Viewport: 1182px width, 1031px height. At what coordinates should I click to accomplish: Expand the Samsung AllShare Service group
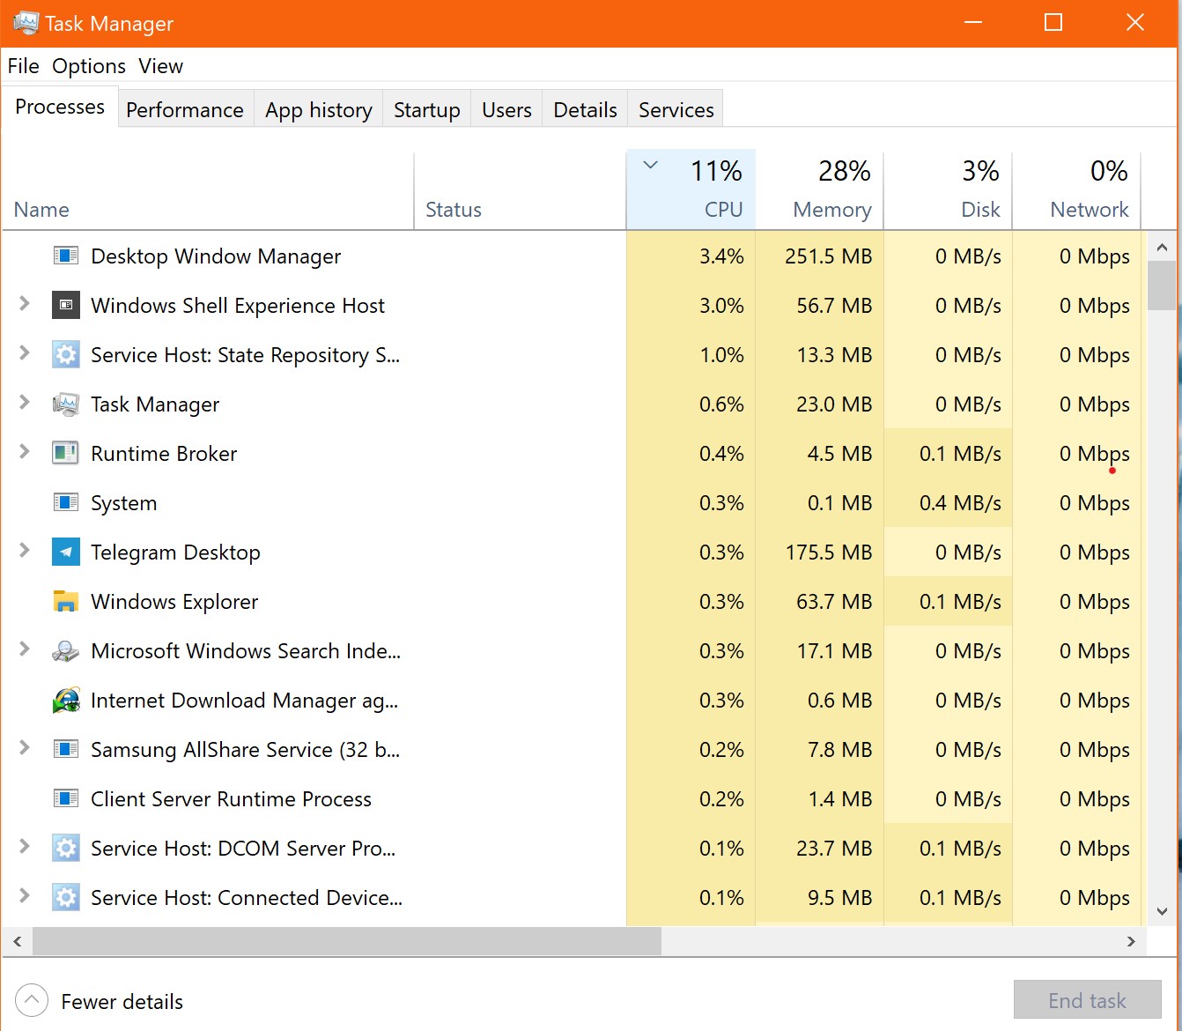coord(25,748)
